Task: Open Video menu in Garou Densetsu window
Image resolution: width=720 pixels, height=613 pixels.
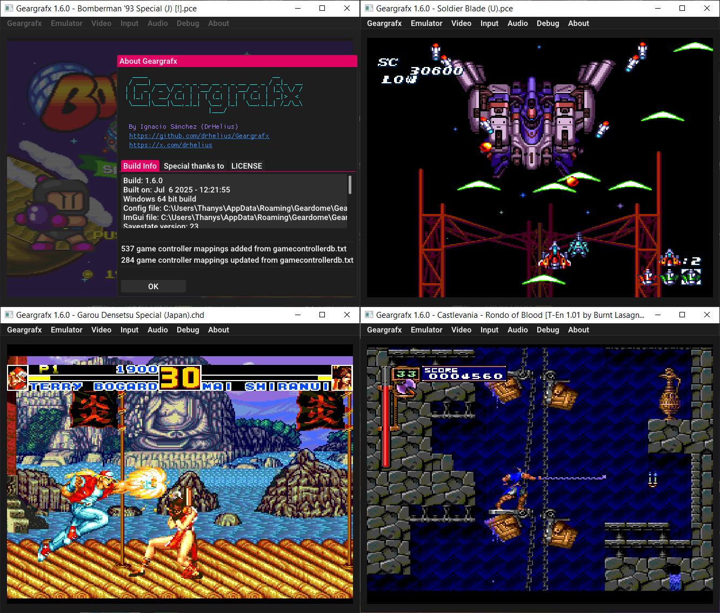Action: [102, 330]
